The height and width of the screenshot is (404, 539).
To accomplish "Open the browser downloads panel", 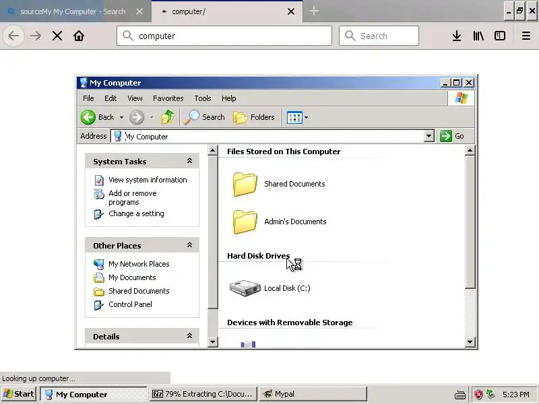I will click(457, 36).
